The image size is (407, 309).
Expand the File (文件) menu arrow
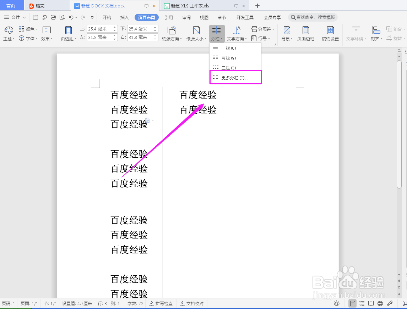25,17
